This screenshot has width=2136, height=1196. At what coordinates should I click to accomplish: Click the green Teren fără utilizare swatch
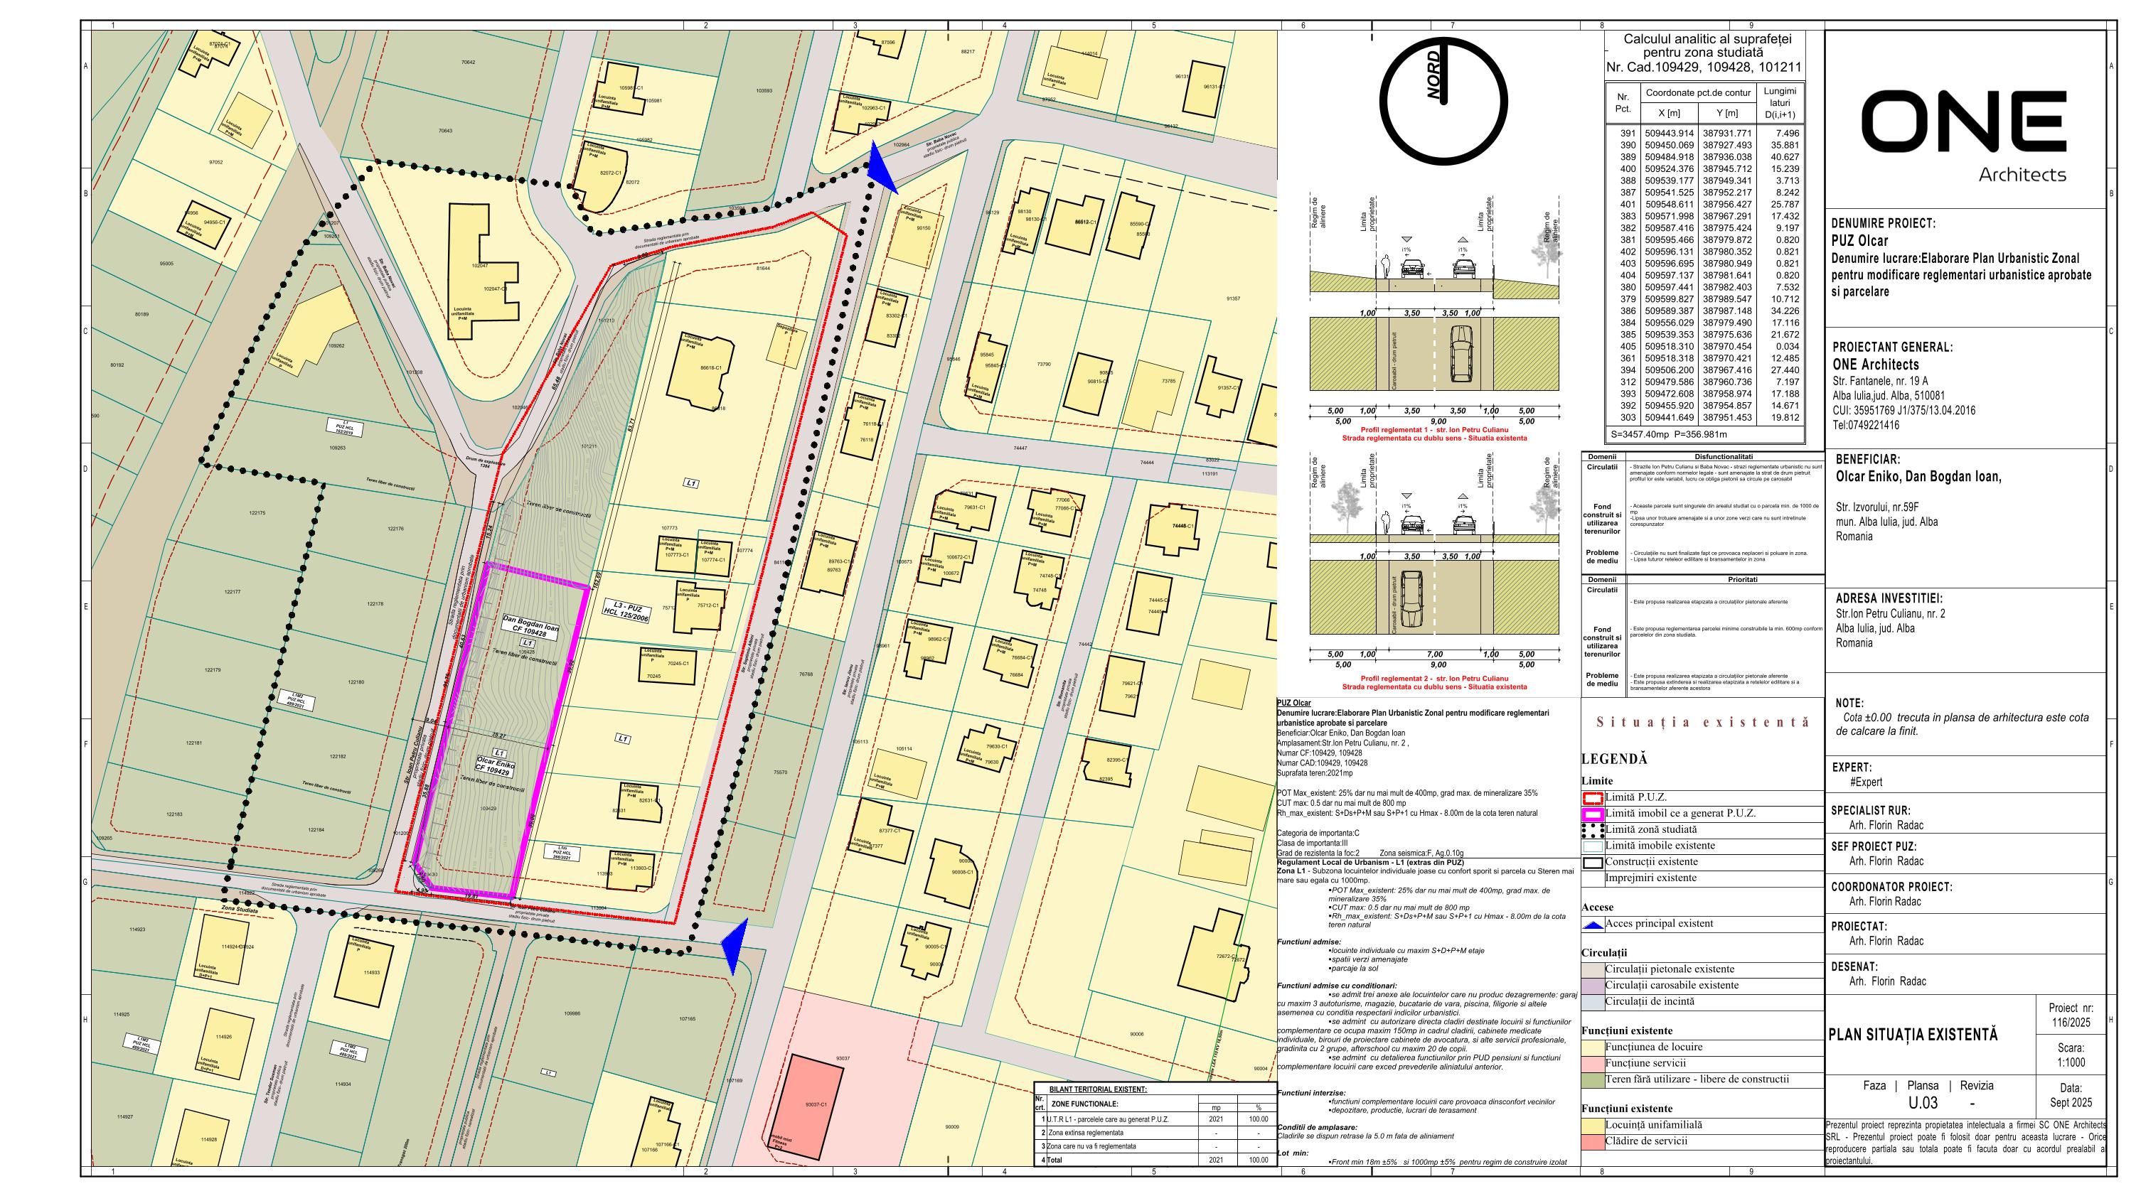1593,1080
